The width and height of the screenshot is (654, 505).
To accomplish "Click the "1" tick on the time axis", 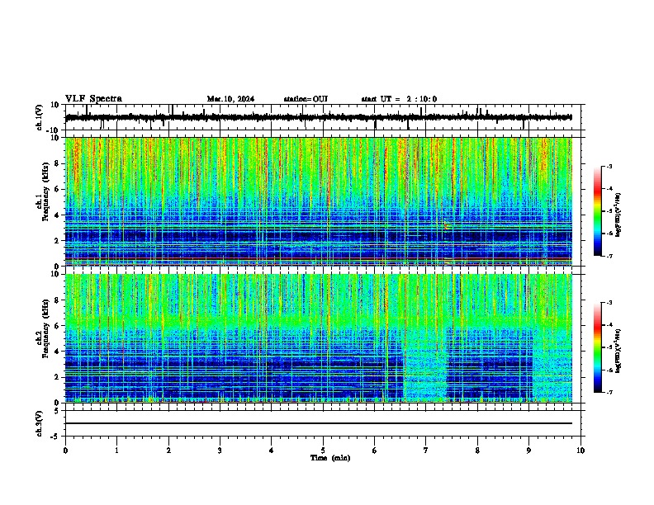I will click(116, 451).
